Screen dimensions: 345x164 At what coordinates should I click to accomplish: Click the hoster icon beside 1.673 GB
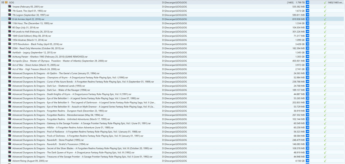[308, 11]
